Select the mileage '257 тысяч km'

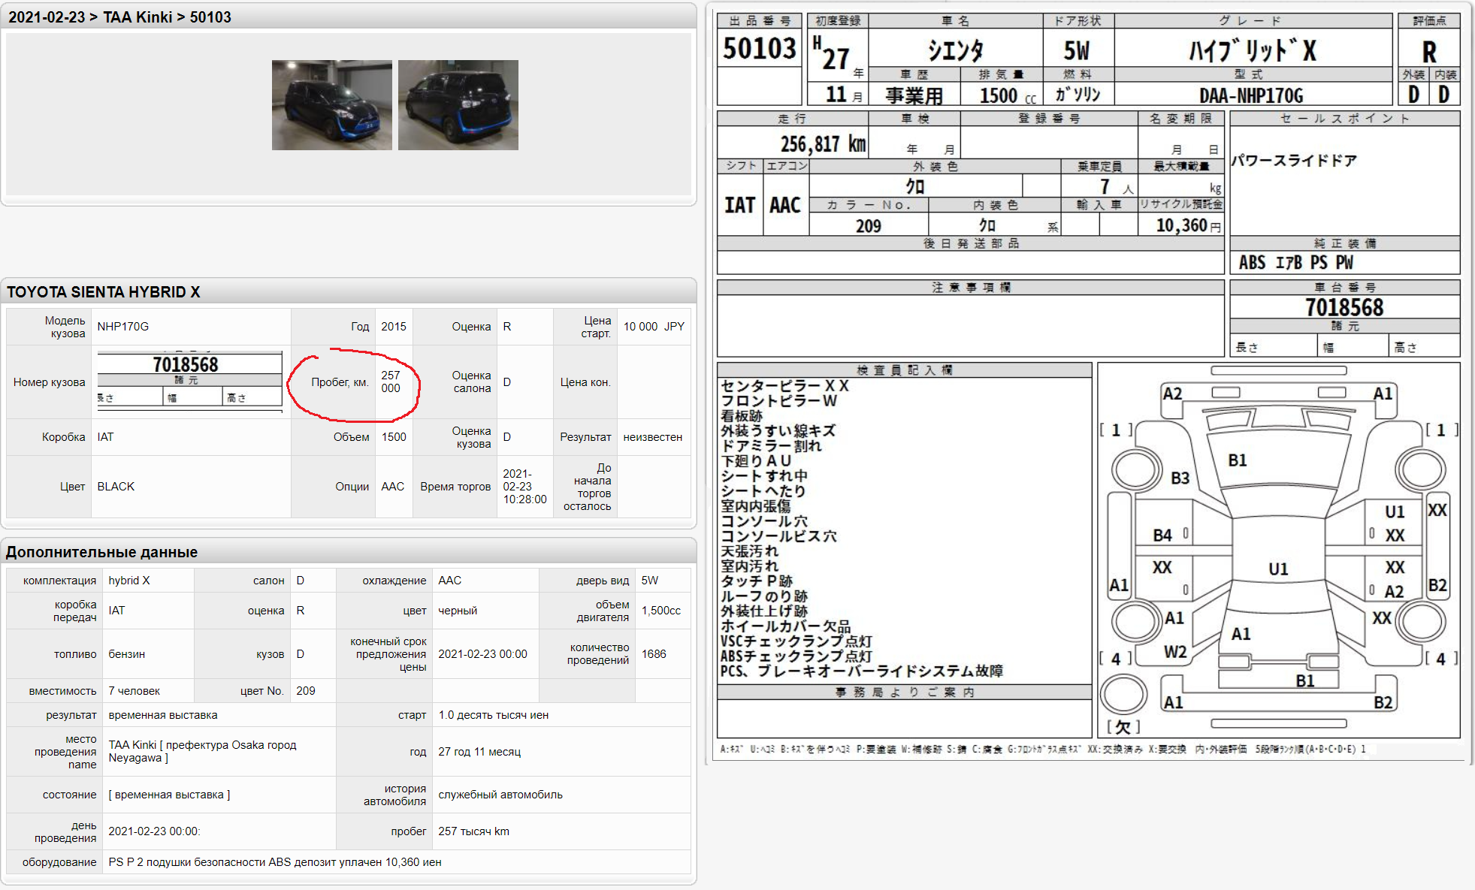[474, 831]
